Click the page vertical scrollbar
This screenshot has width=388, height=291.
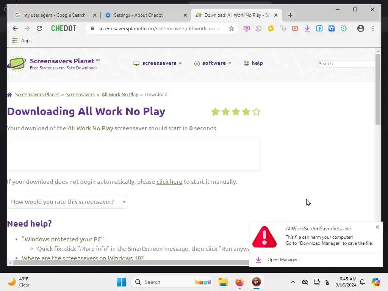(378, 89)
